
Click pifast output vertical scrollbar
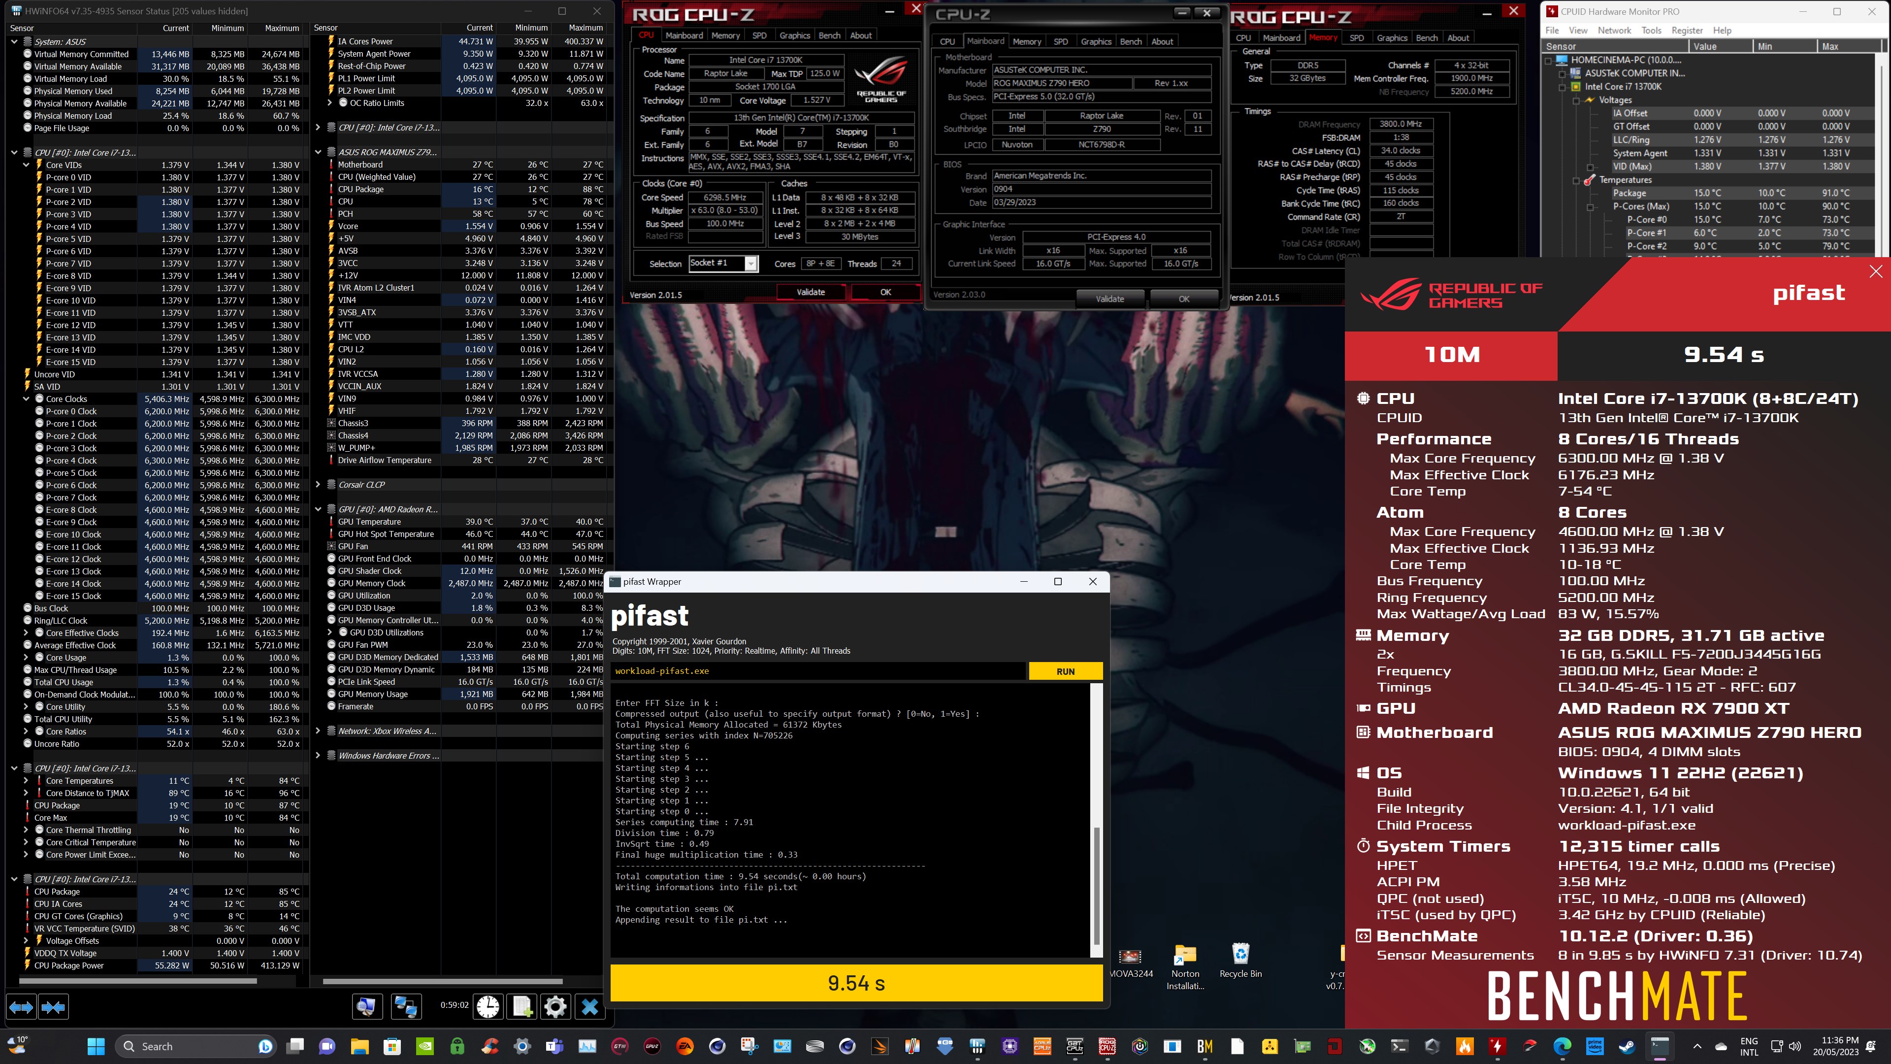(x=1097, y=885)
